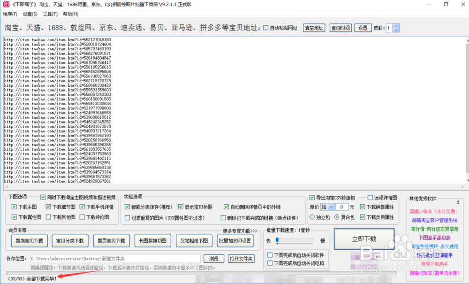Viewport: 469px width, 284px height.
Task: Click the 整店宝贝下载 button
Action: pos(29,241)
